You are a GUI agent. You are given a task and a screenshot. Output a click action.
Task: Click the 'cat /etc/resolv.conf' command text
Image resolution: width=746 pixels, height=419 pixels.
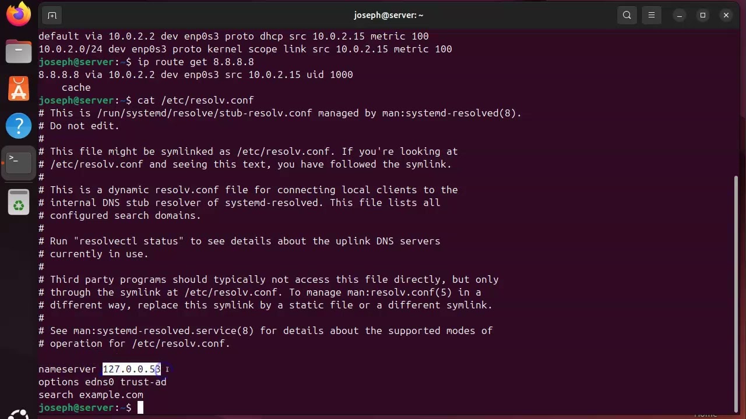click(x=195, y=100)
